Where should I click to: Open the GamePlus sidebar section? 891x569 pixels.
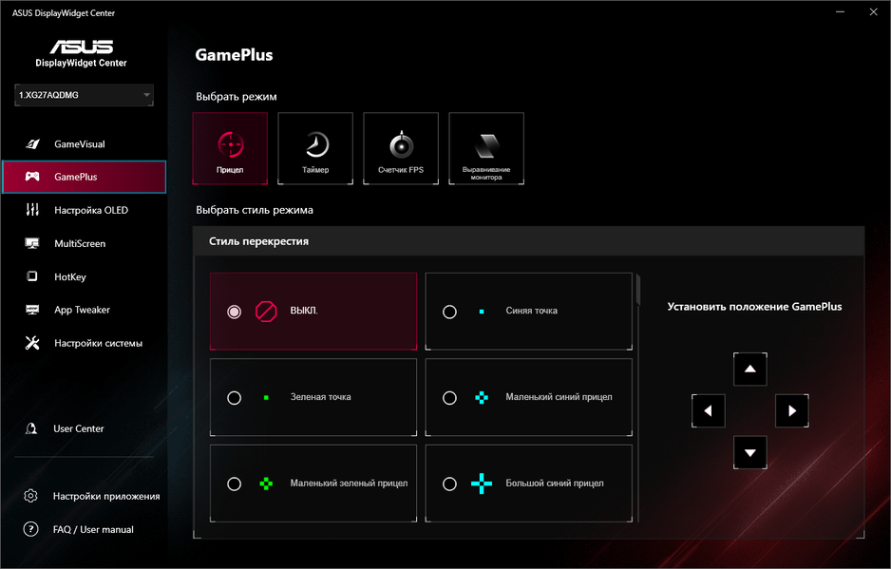click(85, 177)
